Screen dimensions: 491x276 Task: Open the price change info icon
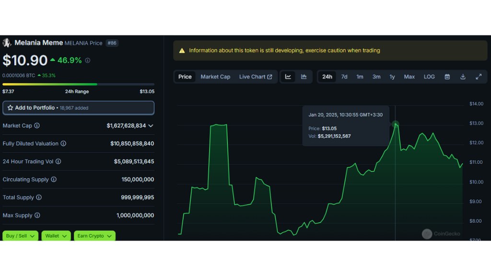pos(88,60)
